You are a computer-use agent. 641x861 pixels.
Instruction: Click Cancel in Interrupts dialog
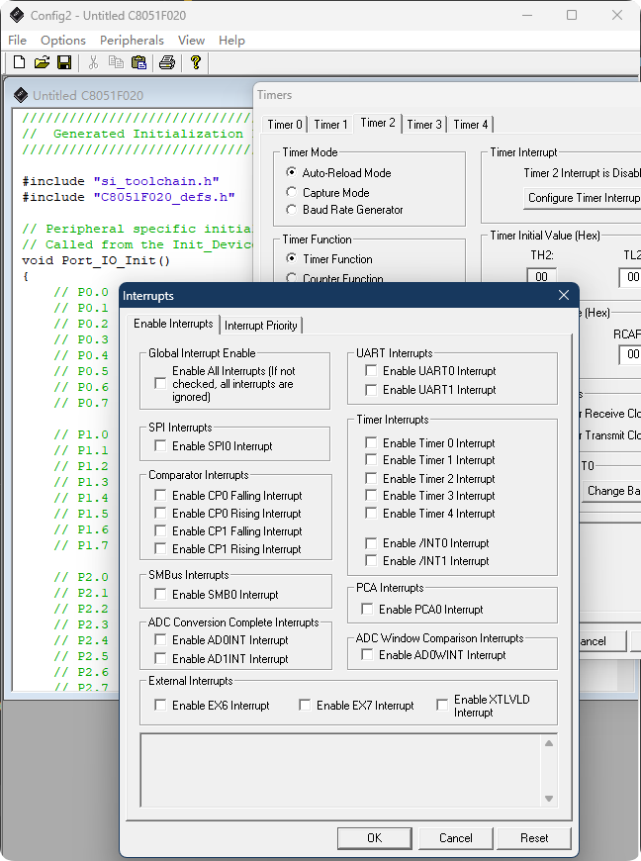point(455,838)
